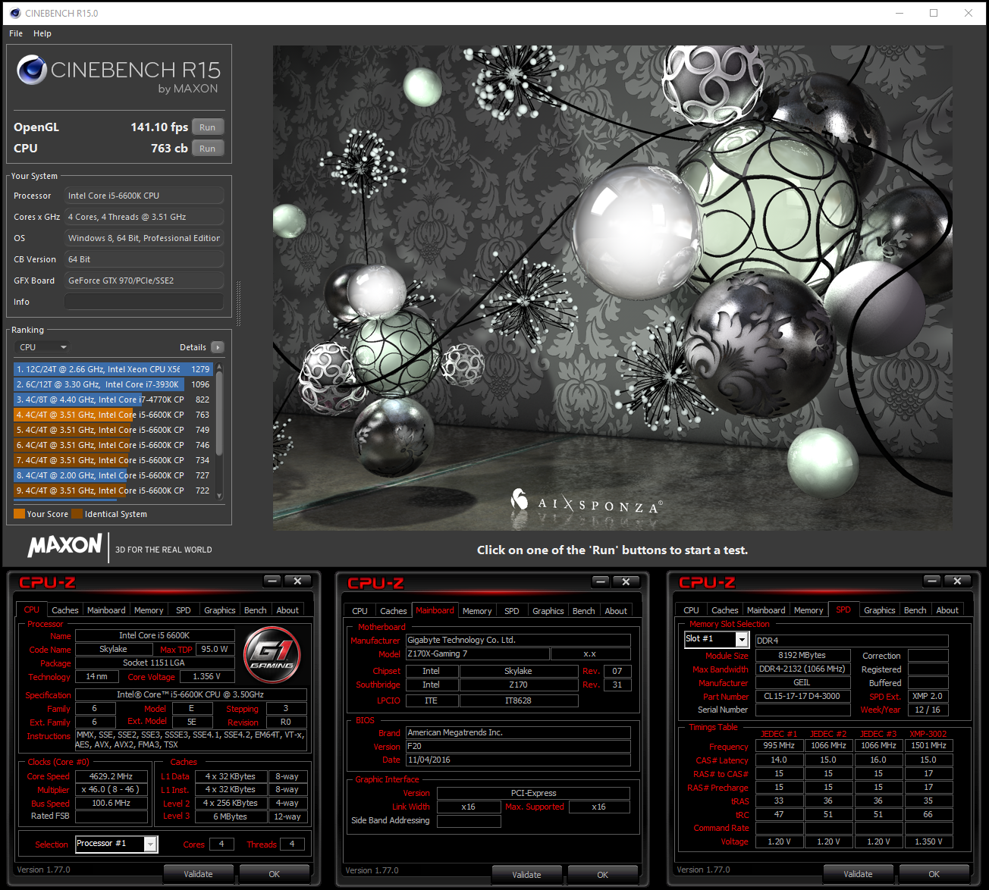Click XMP-3002 frequency value 1501 MHz
The height and width of the screenshot is (890, 989).
(x=929, y=745)
